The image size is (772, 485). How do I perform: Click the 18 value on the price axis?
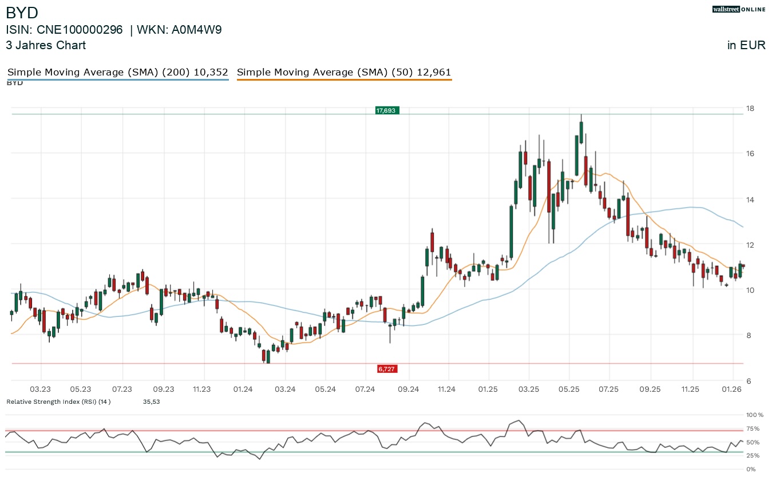[x=749, y=108]
